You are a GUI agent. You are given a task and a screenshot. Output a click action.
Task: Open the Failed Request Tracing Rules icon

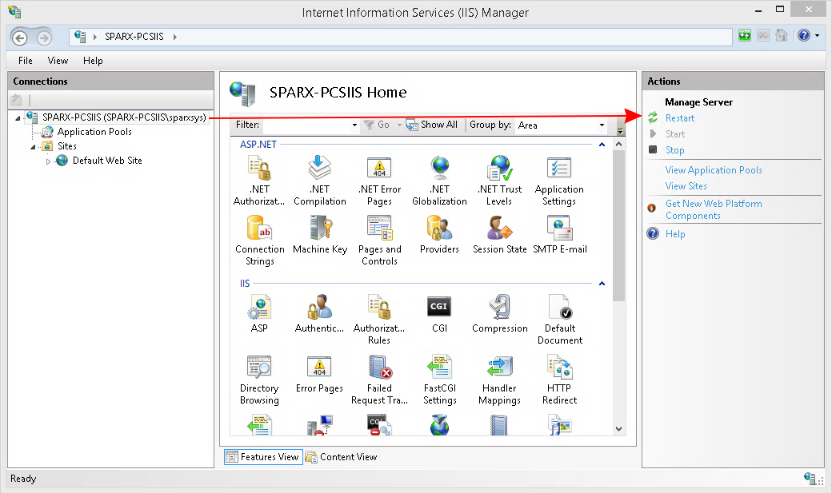click(x=379, y=368)
